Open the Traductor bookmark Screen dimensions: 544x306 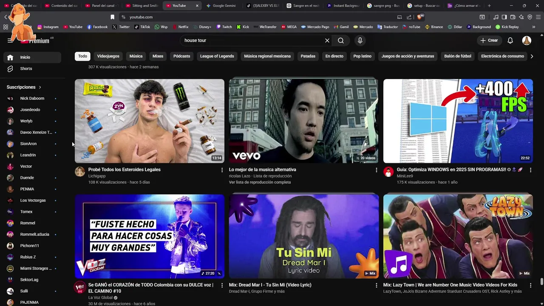click(x=387, y=27)
